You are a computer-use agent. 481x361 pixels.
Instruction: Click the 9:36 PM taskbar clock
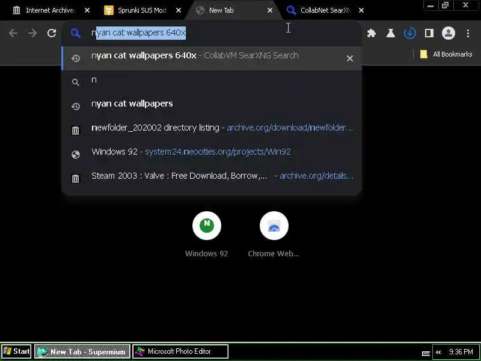[x=461, y=352]
